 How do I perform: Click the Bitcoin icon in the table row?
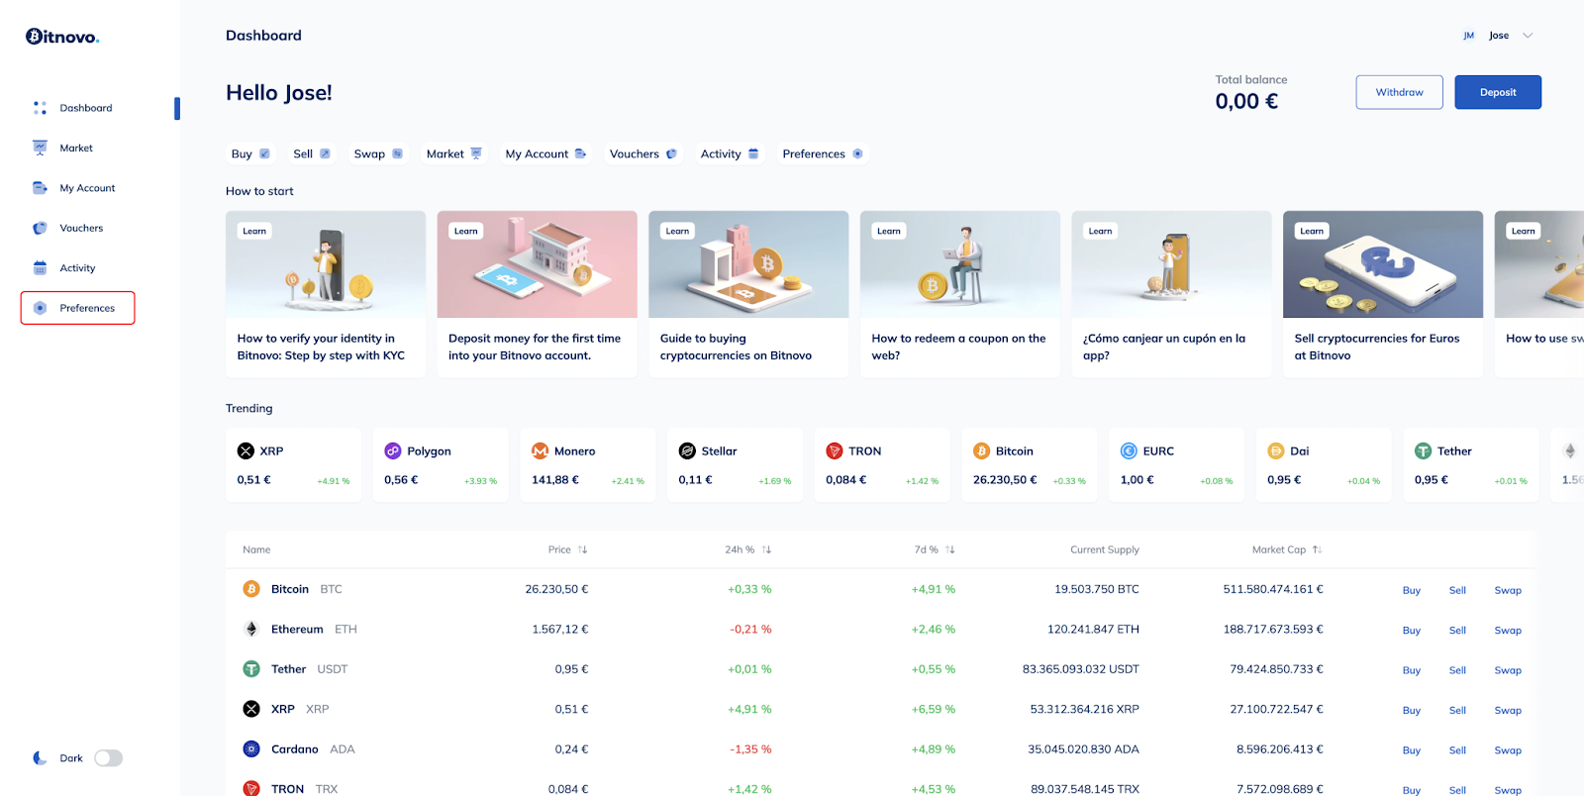coord(251,589)
